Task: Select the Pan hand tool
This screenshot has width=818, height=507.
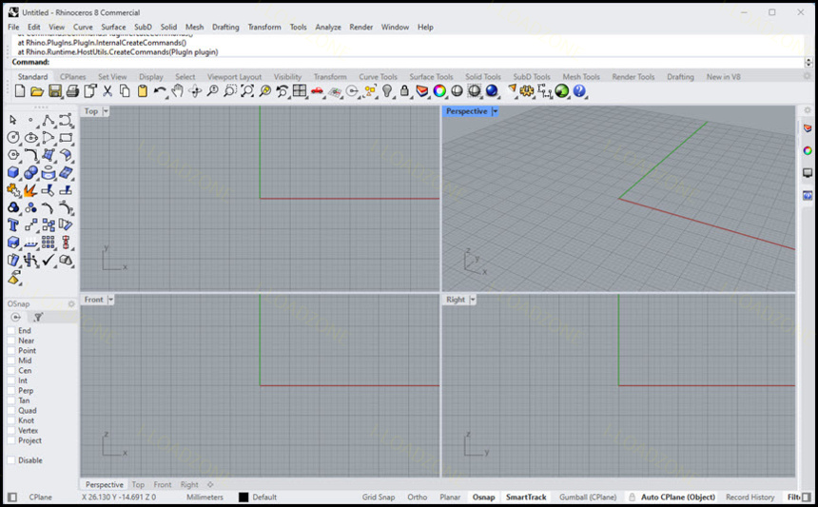Action: [x=177, y=91]
